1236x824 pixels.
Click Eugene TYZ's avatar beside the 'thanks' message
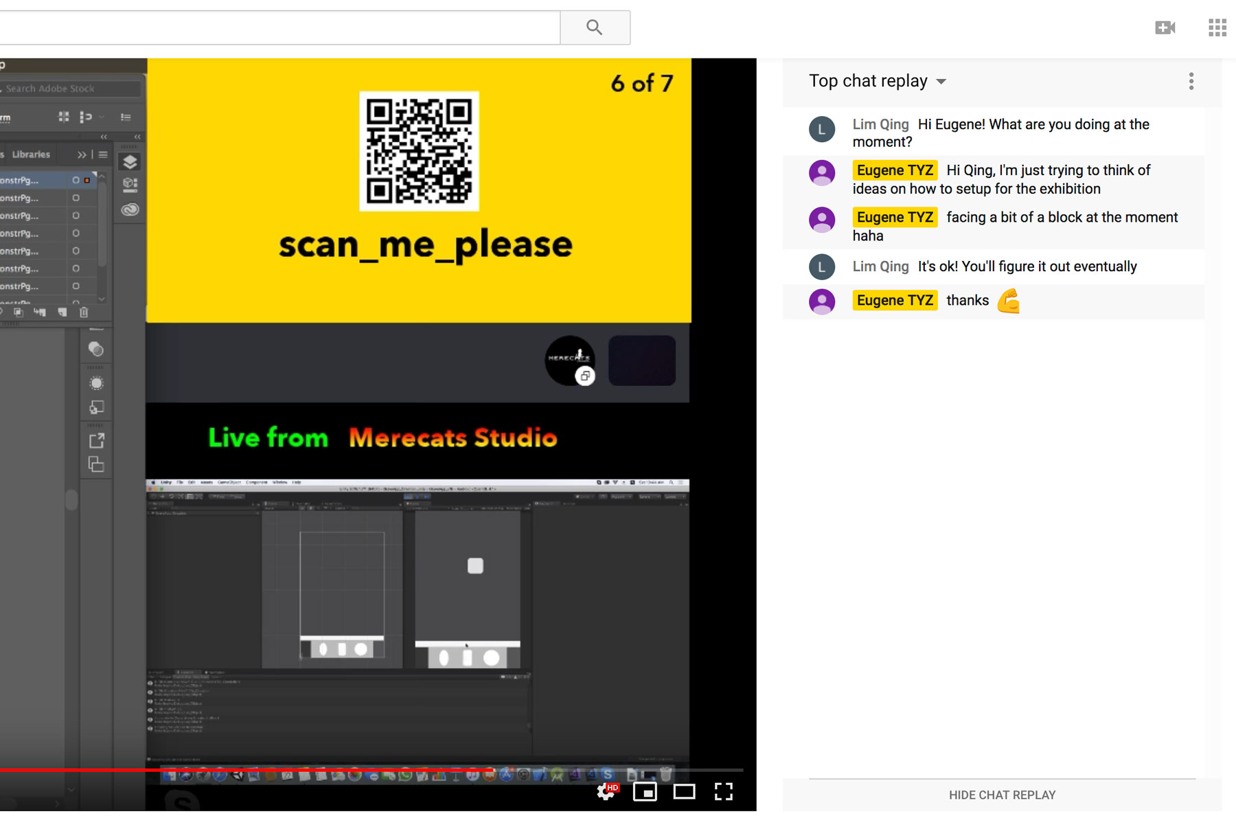coord(822,301)
